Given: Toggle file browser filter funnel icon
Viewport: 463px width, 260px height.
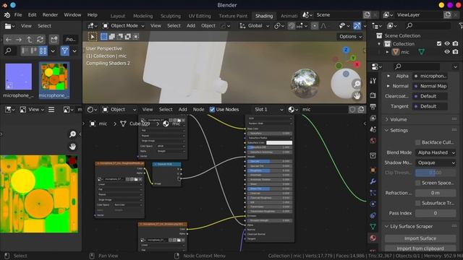Looking at the screenshot, I should click(x=64, y=51).
